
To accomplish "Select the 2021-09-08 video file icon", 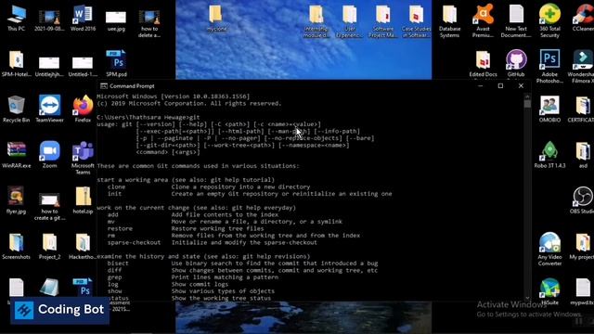I will pyautogui.click(x=49, y=20).
